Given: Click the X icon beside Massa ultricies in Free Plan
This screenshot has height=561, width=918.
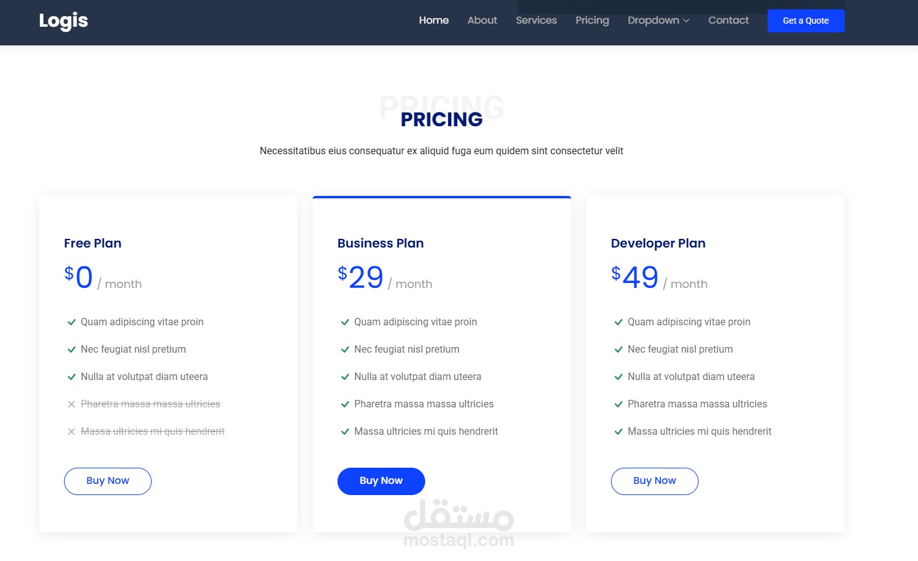Looking at the screenshot, I should tap(71, 432).
